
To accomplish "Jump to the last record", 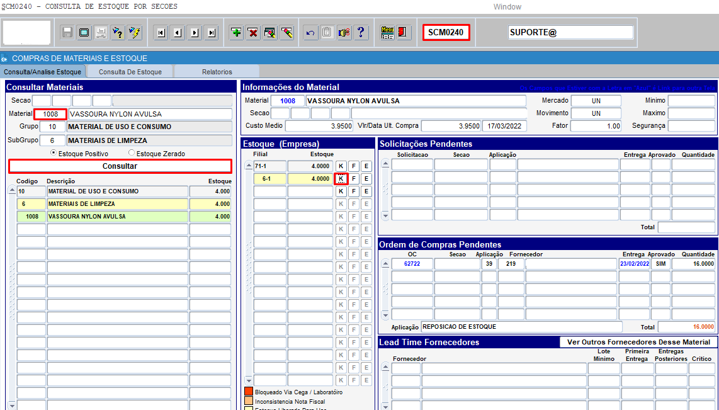I will tap(212, 33).
